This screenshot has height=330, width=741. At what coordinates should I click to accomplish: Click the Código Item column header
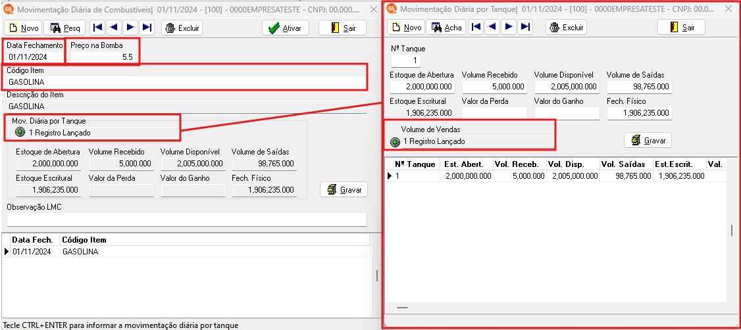coord(215,240)
